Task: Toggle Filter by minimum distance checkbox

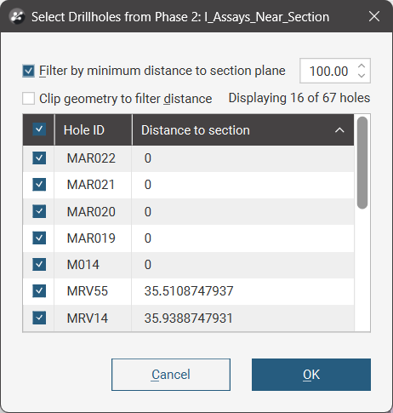Action: pos(28,71)
